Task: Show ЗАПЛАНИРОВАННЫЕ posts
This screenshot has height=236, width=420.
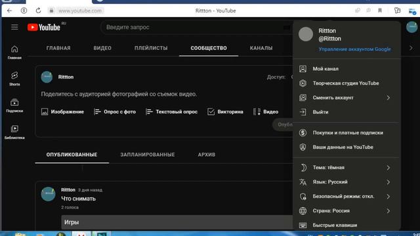Action: coord(148,155)
